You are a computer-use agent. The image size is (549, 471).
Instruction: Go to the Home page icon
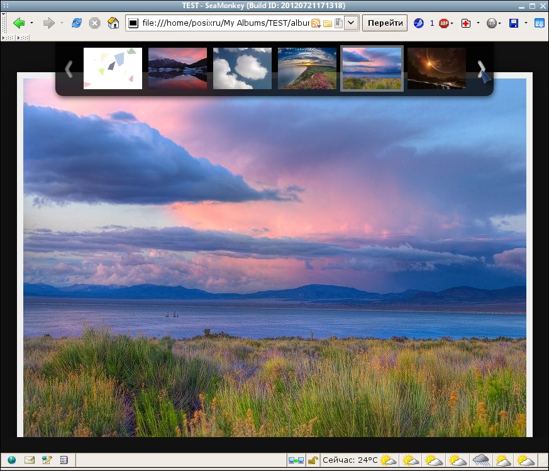pos(113,23)
